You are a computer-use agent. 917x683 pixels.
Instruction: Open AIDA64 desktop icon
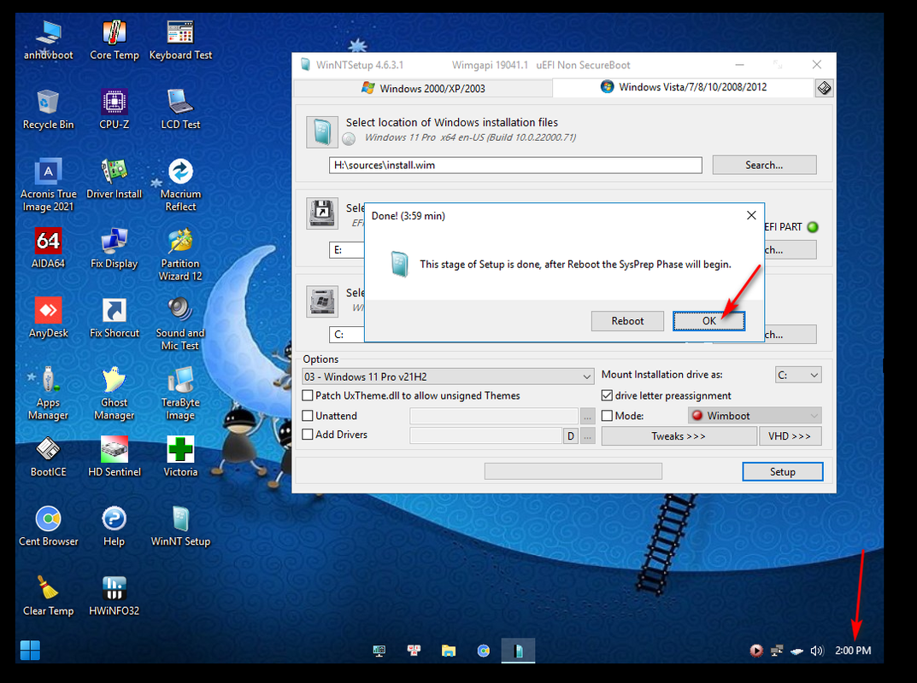click(48, 248)
